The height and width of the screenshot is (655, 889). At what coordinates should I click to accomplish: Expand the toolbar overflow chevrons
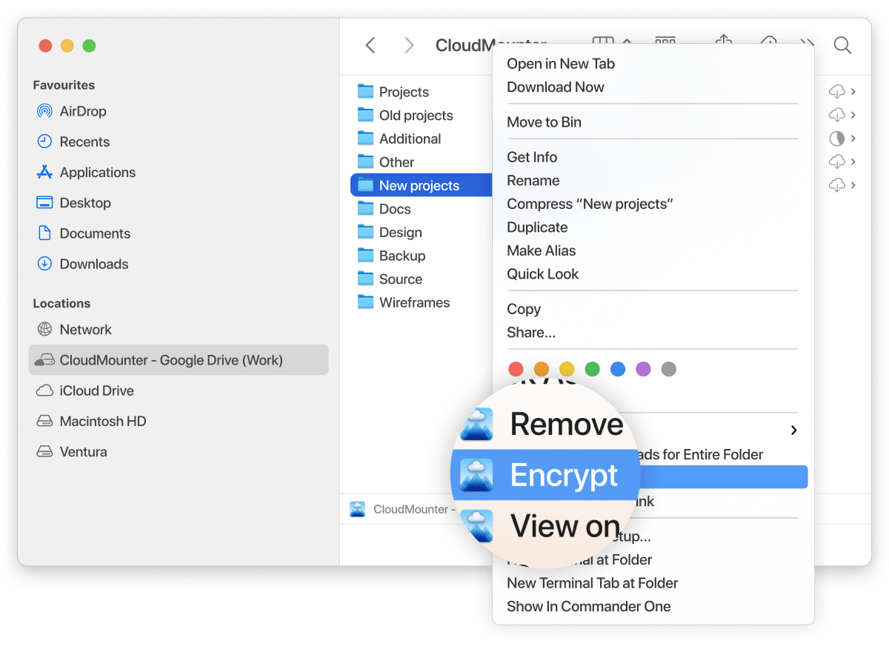807,46
